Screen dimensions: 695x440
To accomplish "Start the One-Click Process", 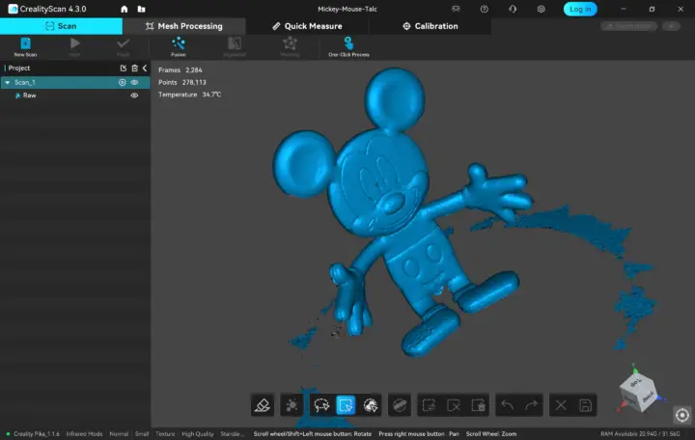I will (348, 46).
